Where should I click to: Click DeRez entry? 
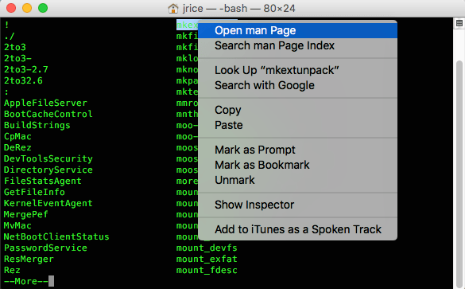click(x=17, y=147)
